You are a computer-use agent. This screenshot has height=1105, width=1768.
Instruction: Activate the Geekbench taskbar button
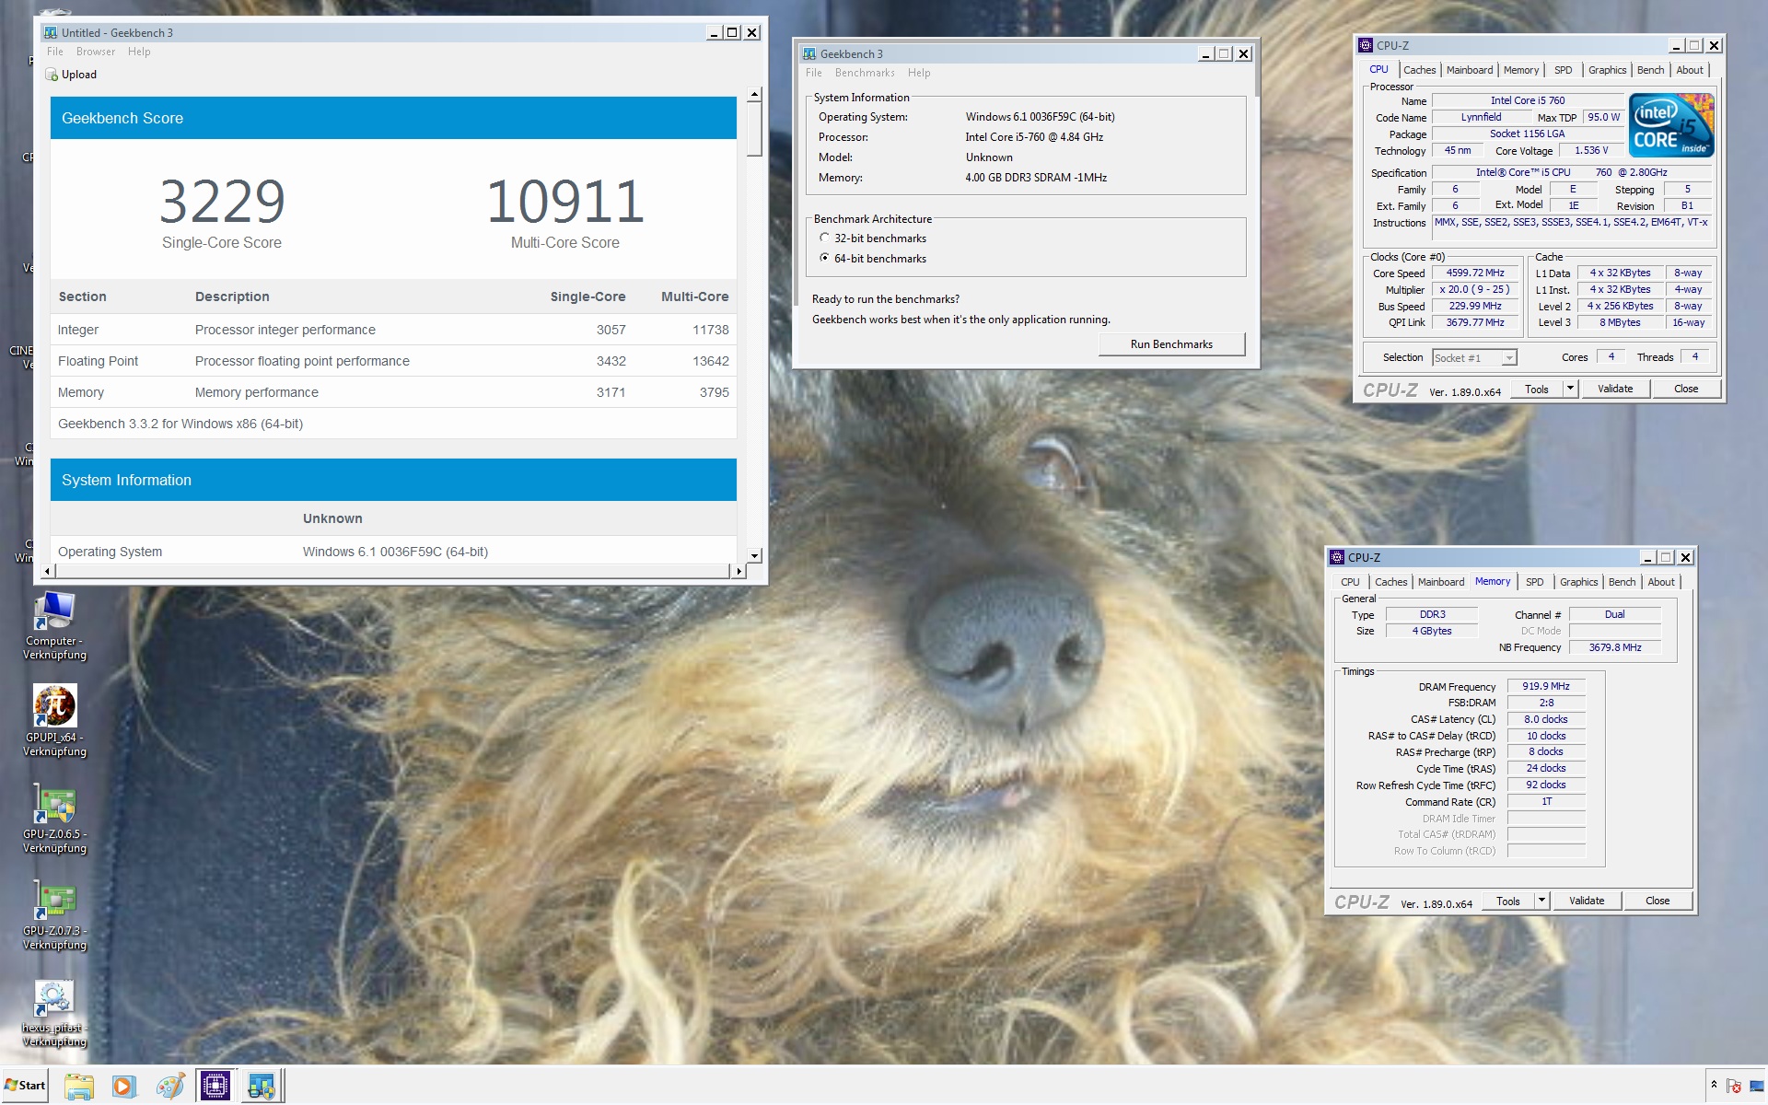262,1086
